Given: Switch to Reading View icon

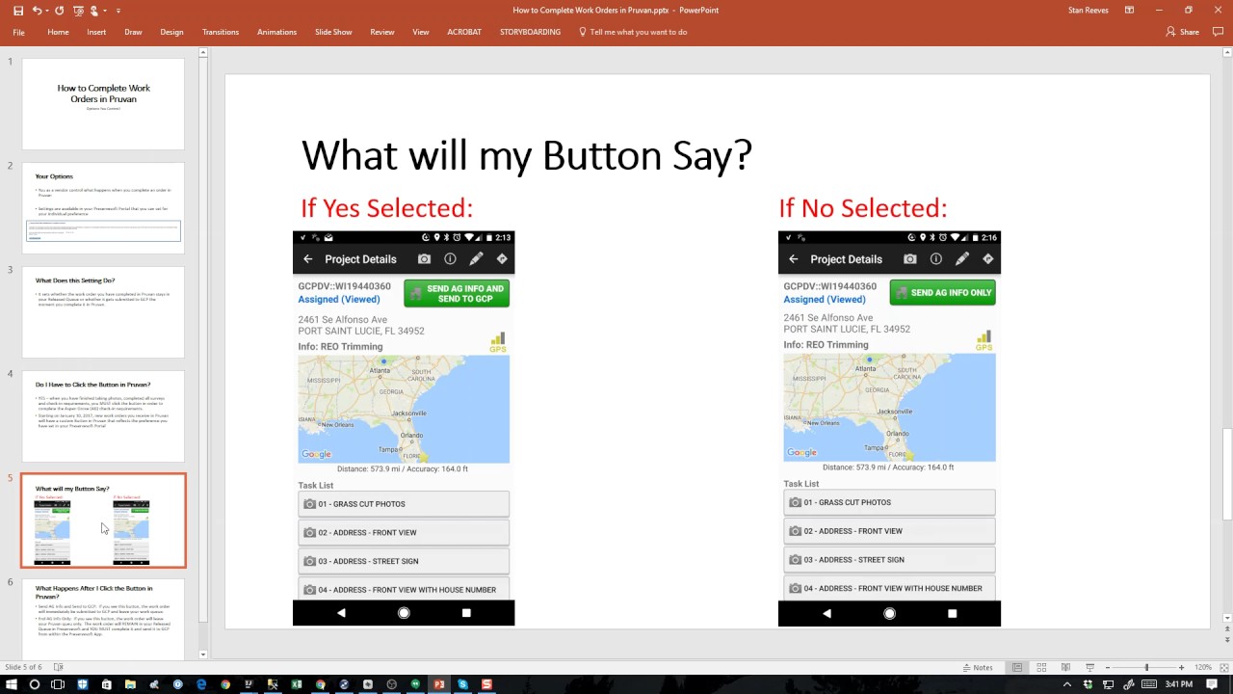Looking at the screenshot, I should pyautogui.click(x=1065, y=667).
